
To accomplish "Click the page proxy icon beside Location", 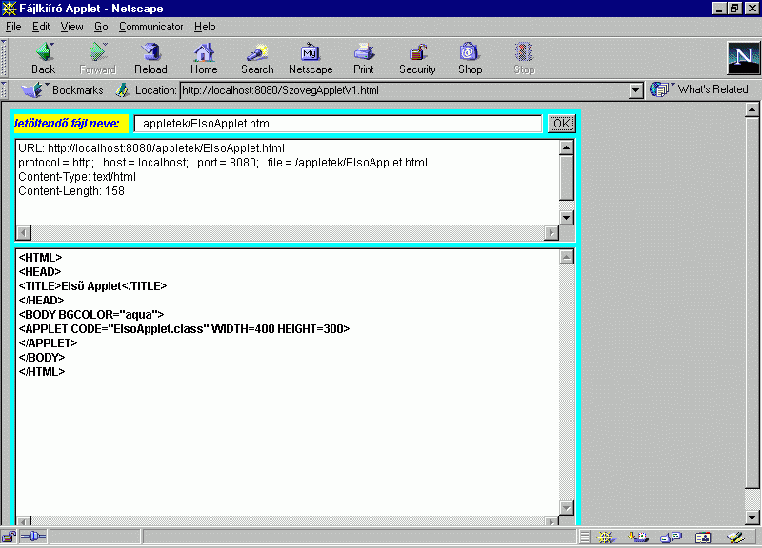I will (123, 89).
